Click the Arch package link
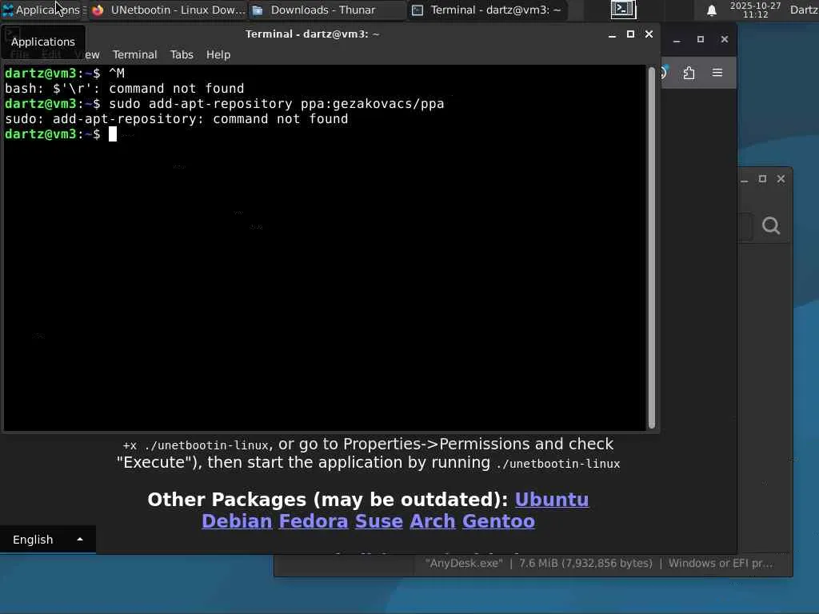The image size is (819, 614). (433, 521)
